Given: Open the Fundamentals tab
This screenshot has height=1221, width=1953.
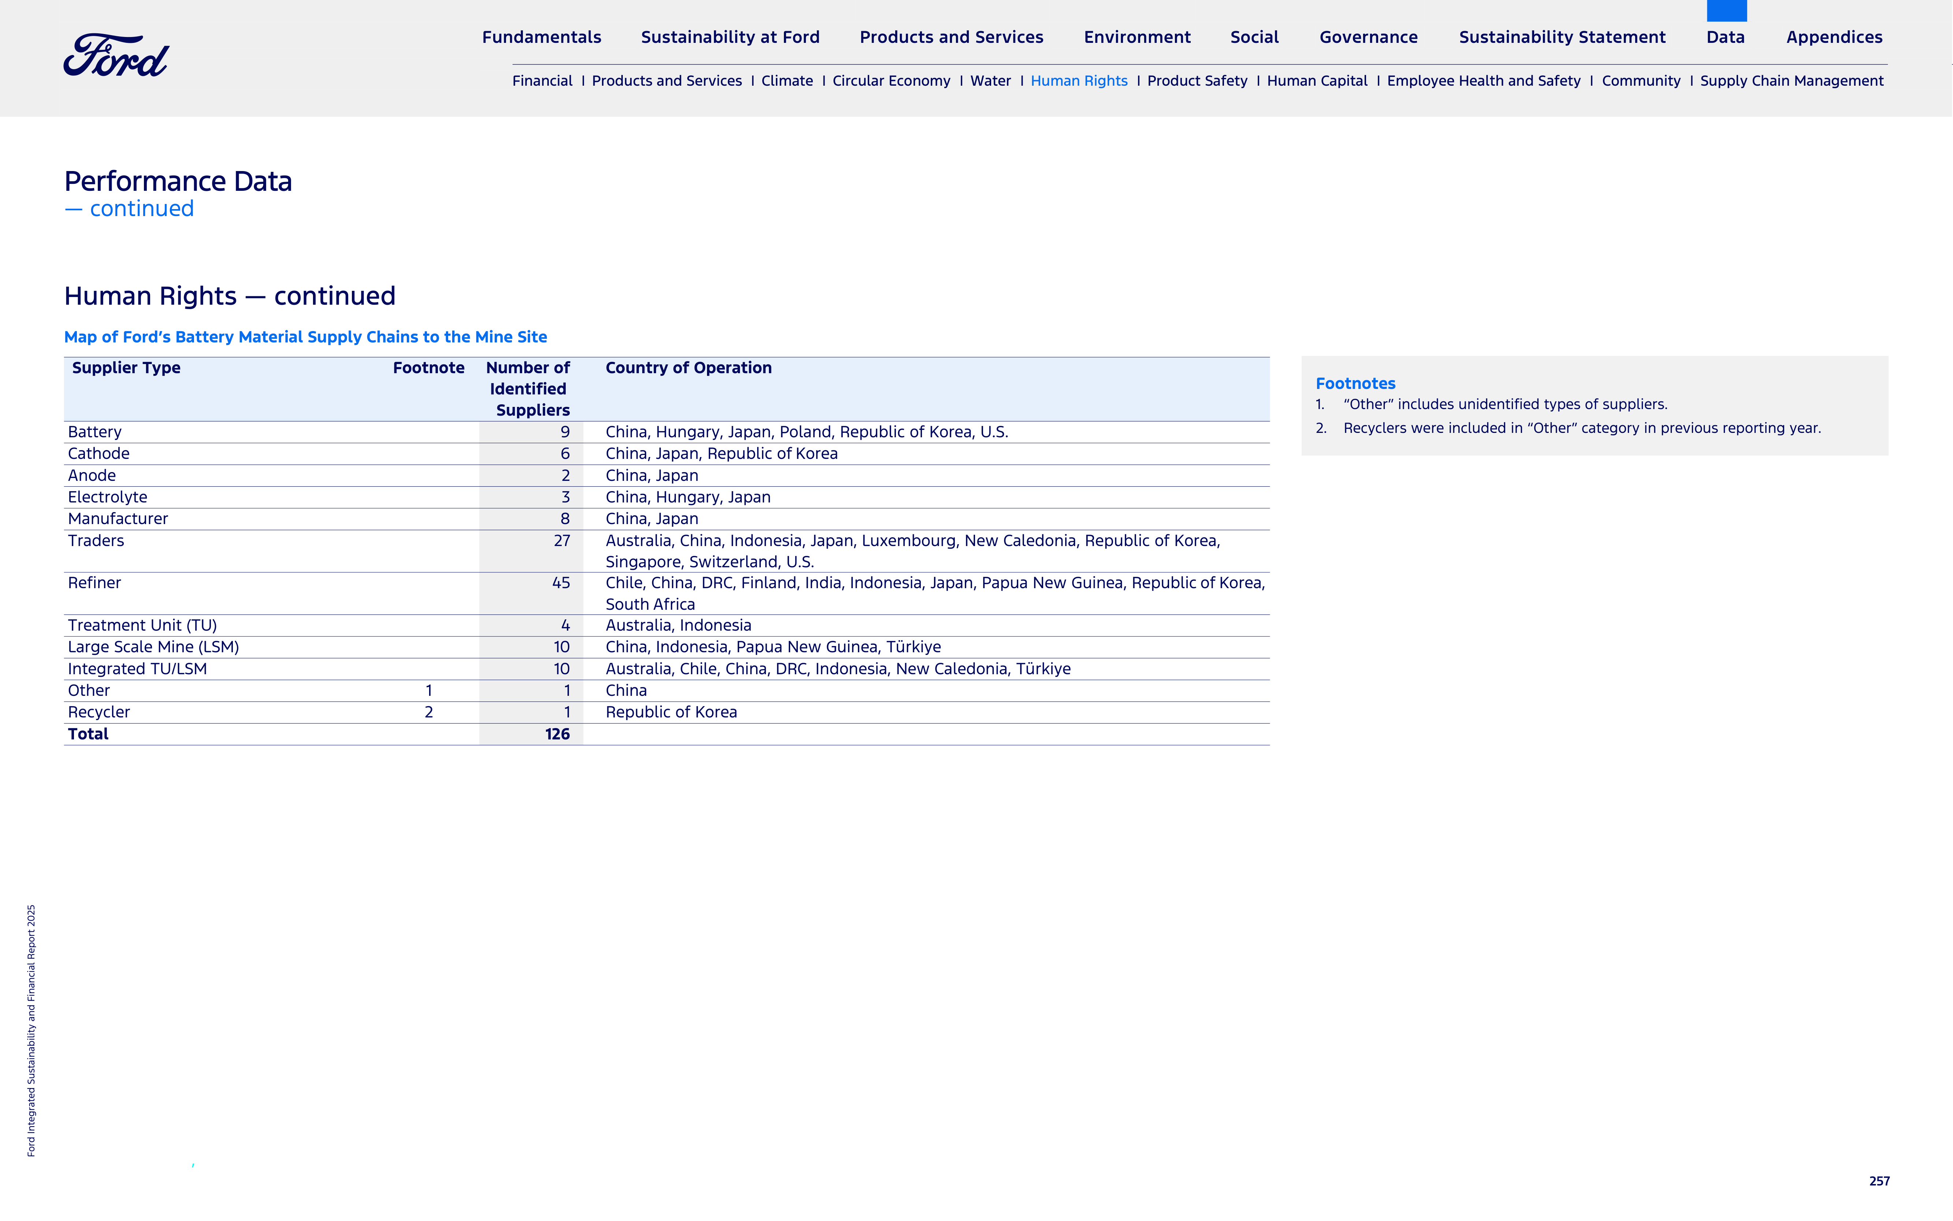Looking at the screenshot, I should (542, 37).
